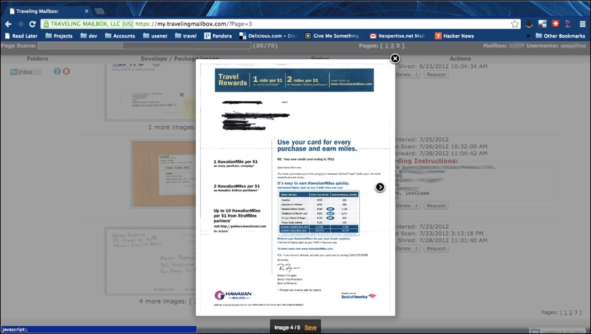The width and height of the screenshot is (591, 334).
Task: Go to page 3 in top pager
Action: [397, 45]
